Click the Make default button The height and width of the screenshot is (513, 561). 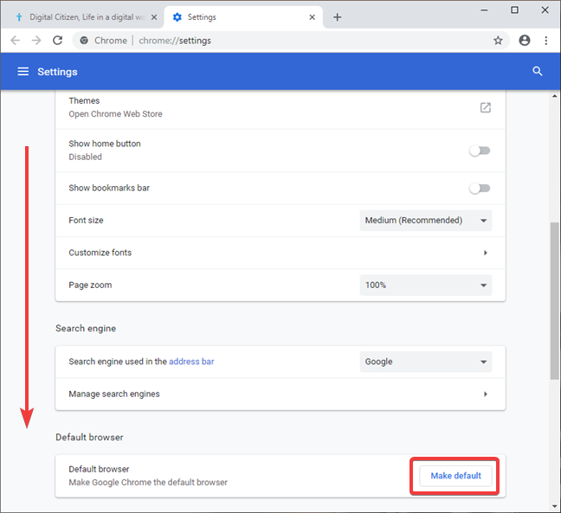coord(455,476)
